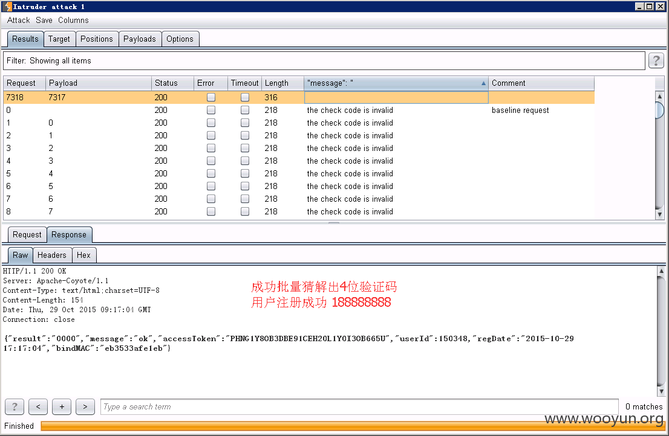Viewport: 669px width, 436px height.
Task: Open the filter help question-mark button
Action: coord(656,60)
